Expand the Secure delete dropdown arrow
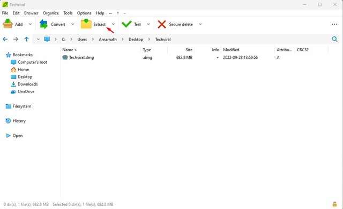Viewport: 343px width, 209px height. click(x=200, y=24)
